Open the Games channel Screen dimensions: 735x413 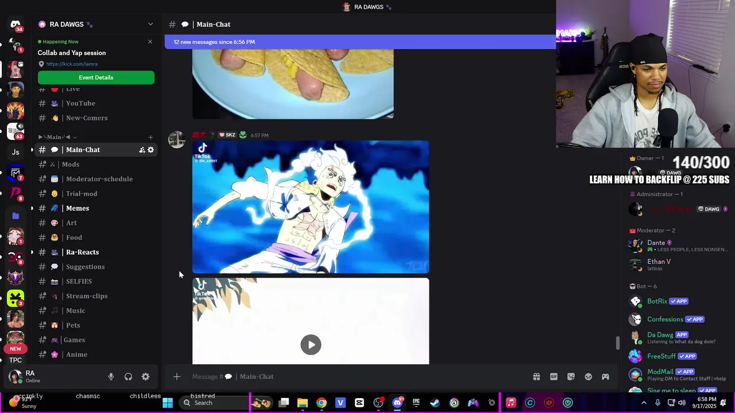coord(95,340)
